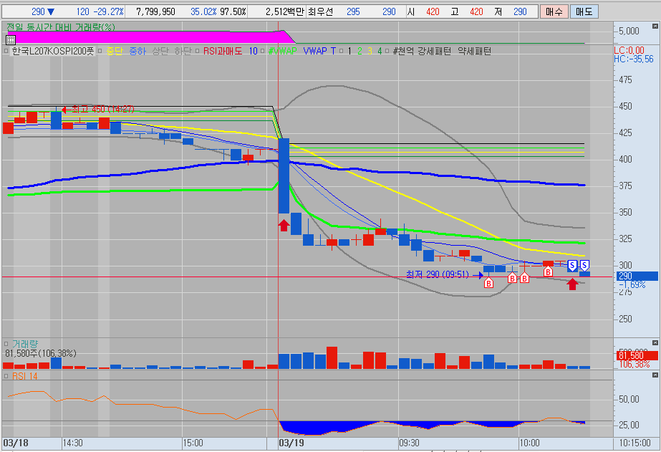Toggle the square beside RSI 14 label
The image size is (661, 452).
click(6, 375)
